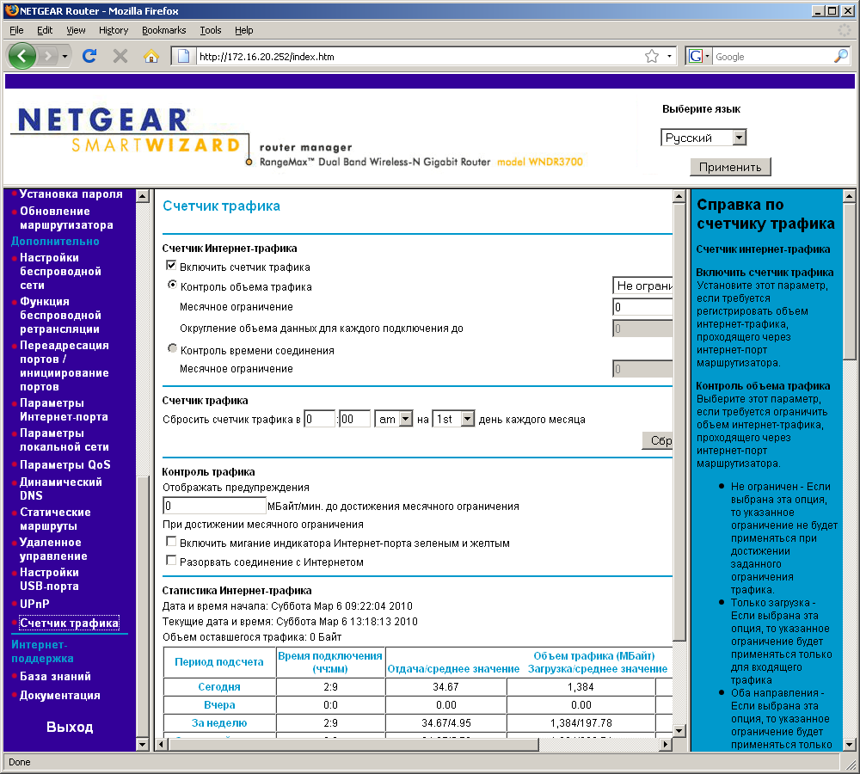Image resolution: width=860 pixels, height=774 pixels.
Task: Enable Разорвать соединение с Интернетом checkbox
Action: 171,561
